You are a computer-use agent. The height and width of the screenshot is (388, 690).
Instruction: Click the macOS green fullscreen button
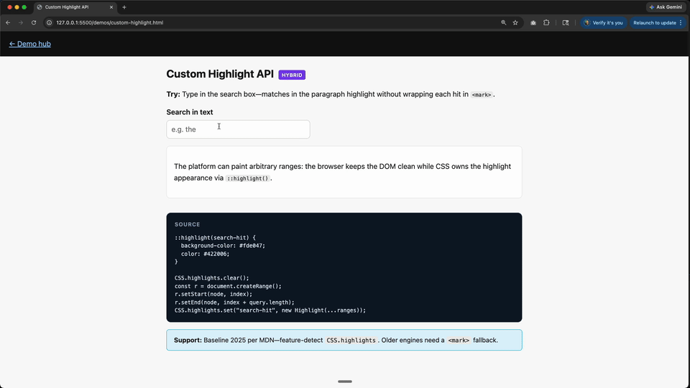click(x=24, y=7)
